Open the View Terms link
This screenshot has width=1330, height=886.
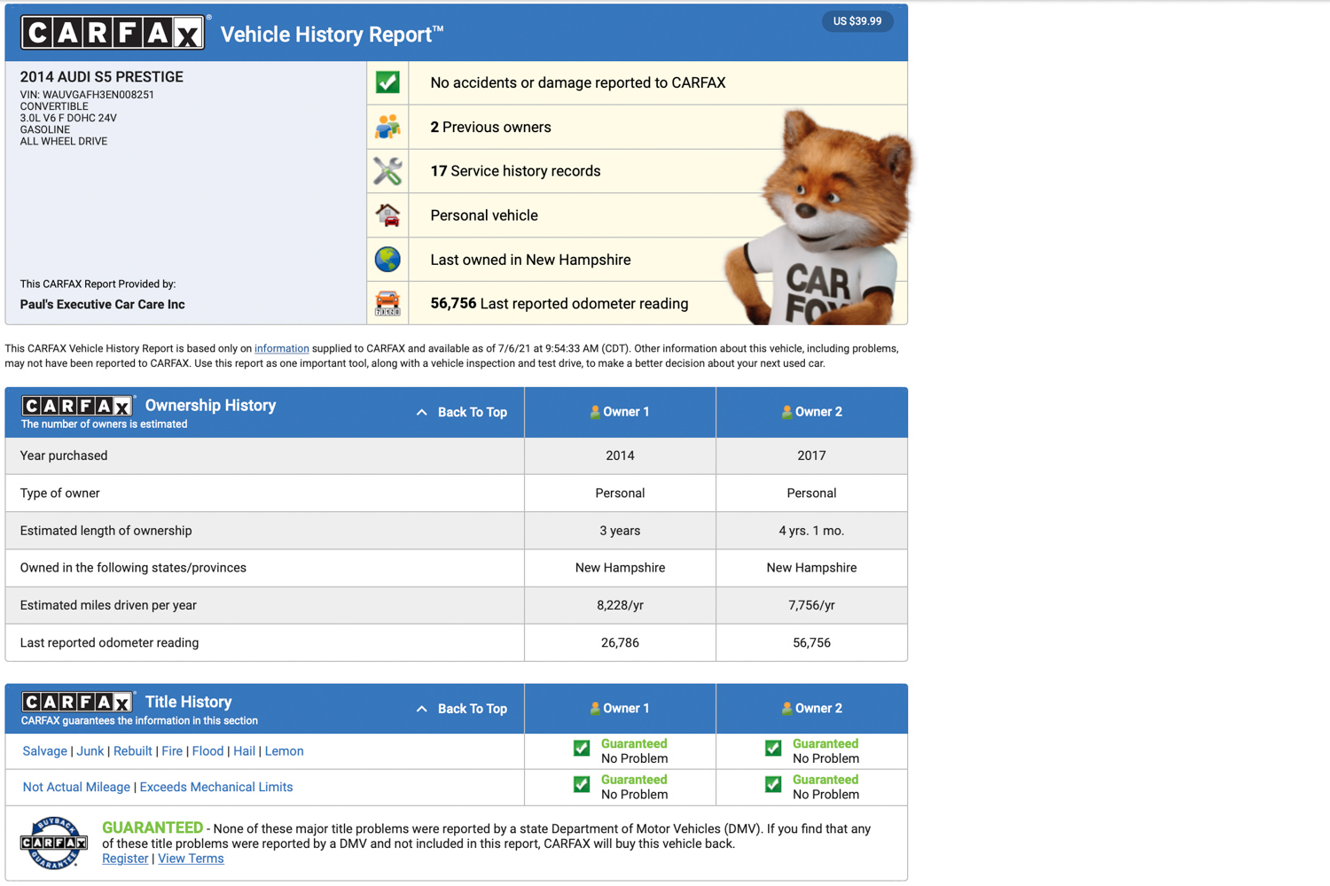coord(191,859)
